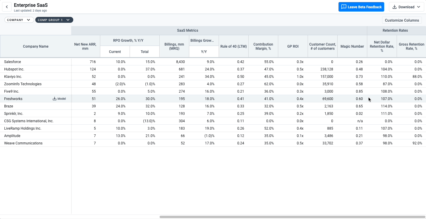Screen dimensions: 426x219
Task: Click Klaviyo's 88.0% gross retention cell
Action: [417, 77]
